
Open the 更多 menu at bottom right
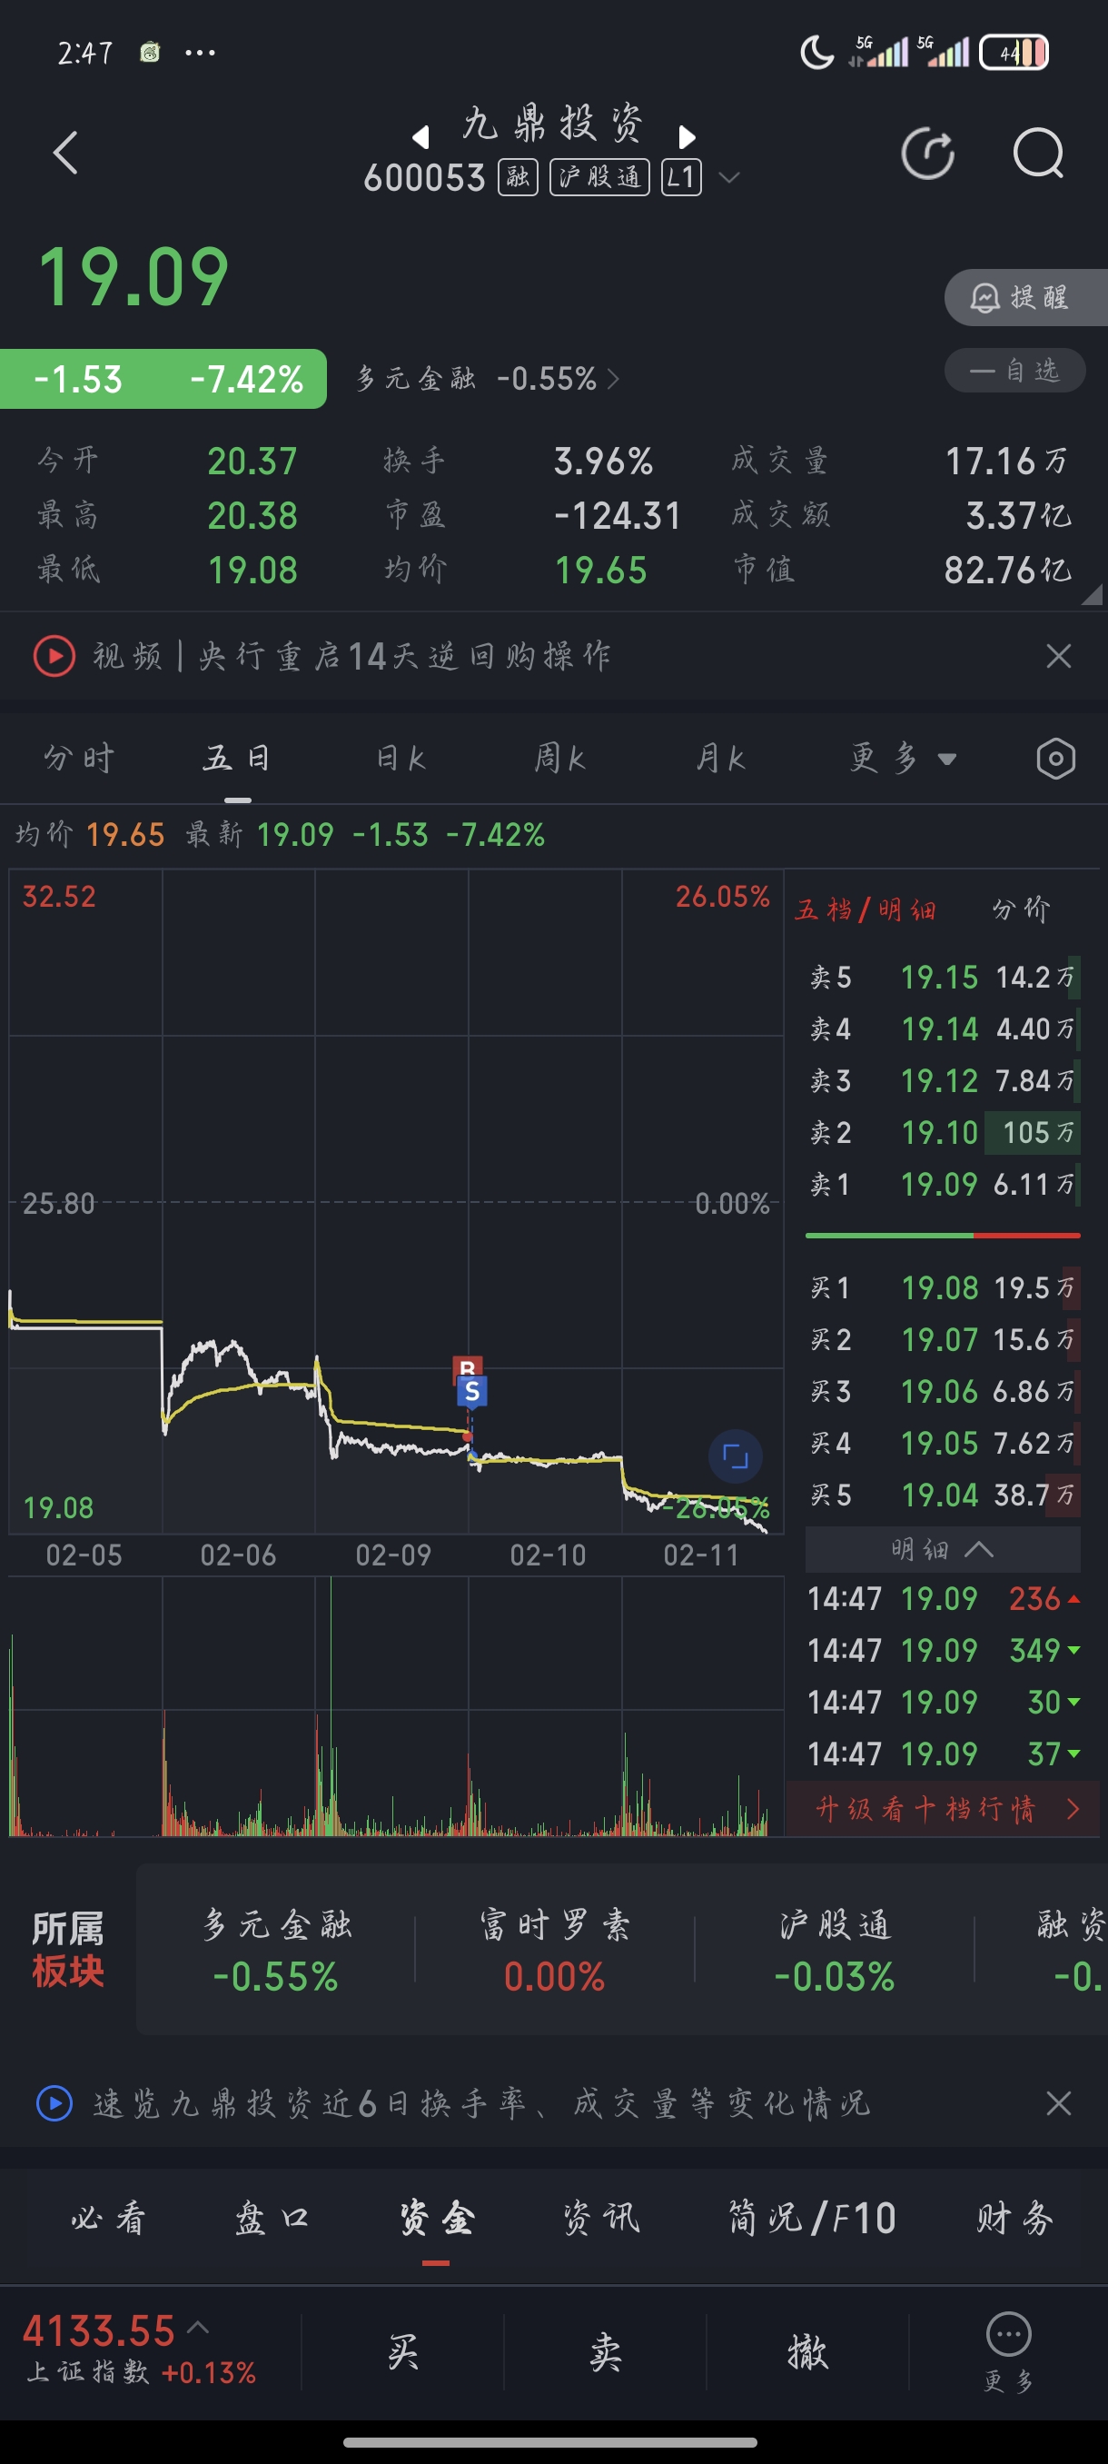1007,2350
